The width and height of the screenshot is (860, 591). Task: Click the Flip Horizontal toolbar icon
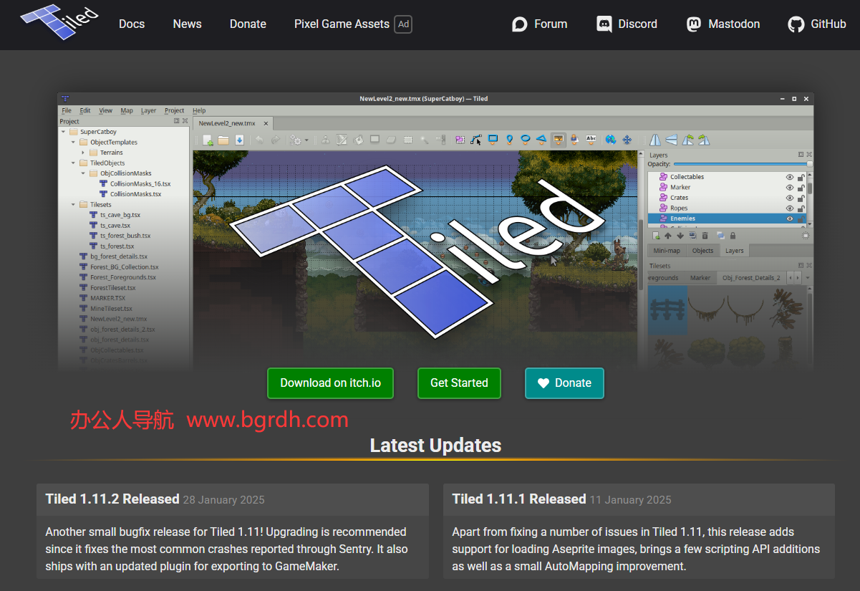coord(655,140)
